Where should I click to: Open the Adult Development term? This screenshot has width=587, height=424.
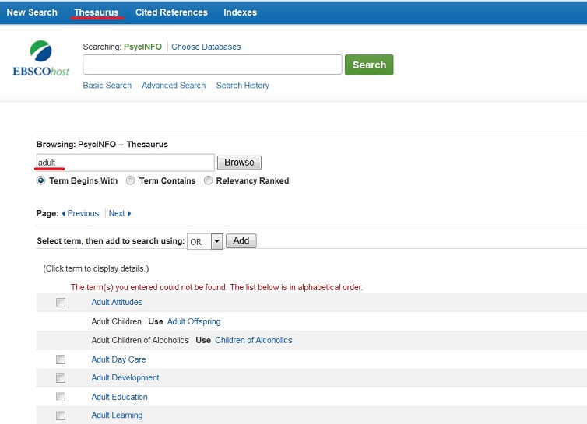click(x=125, y=377)
